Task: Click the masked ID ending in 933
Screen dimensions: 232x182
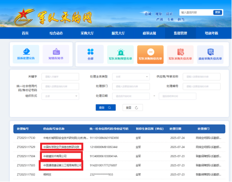Action: point(101,174)
